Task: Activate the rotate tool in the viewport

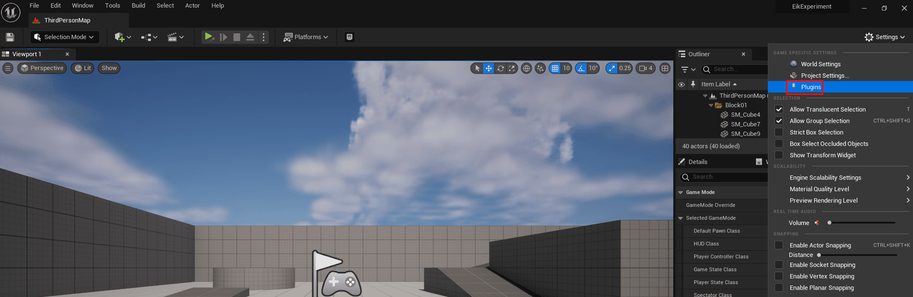Action: point(500,68)
